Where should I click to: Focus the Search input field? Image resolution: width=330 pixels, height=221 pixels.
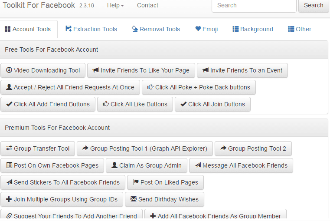pyautogui.click(x=254, y=6)
